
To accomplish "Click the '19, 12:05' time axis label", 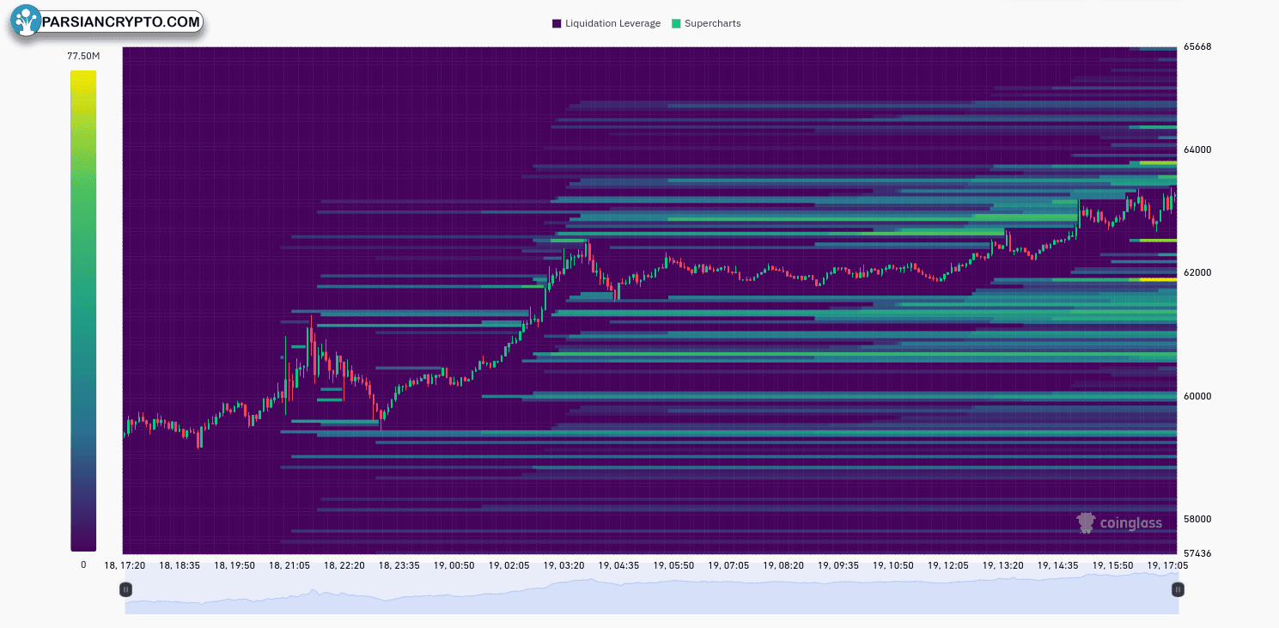I will pyautogui.click(x=948, y=565).
